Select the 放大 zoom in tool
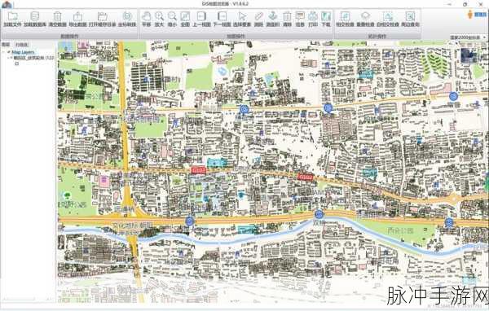The width and height of the screenshot is (489, 311). pyautogui.click(x=159, y=19)
